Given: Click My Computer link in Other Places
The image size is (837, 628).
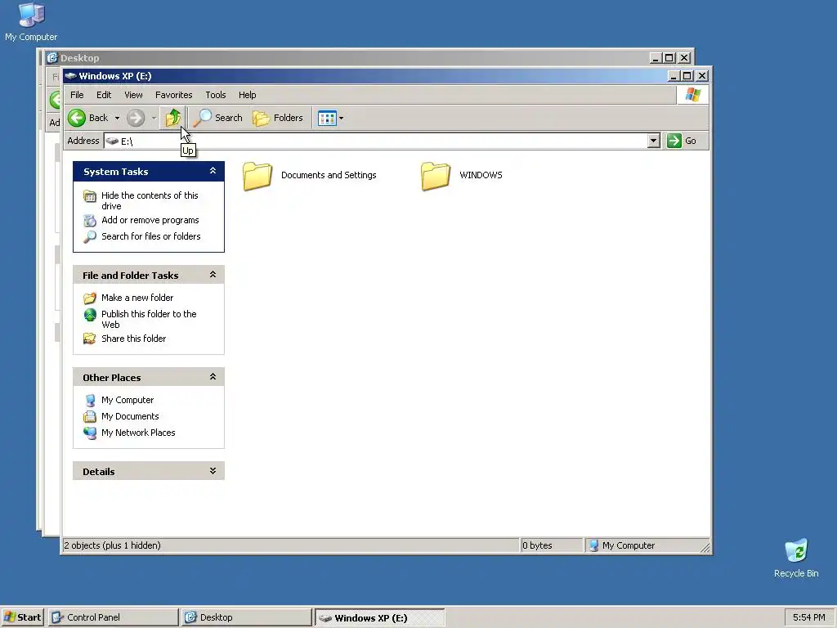Looking at the screenshot, I should [x=128, y=400].
